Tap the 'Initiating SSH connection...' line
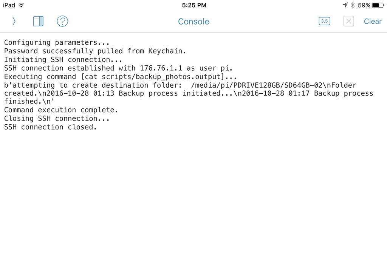This screenshot has width=387, height=255. pyautogui.click(x=63, y=60)
